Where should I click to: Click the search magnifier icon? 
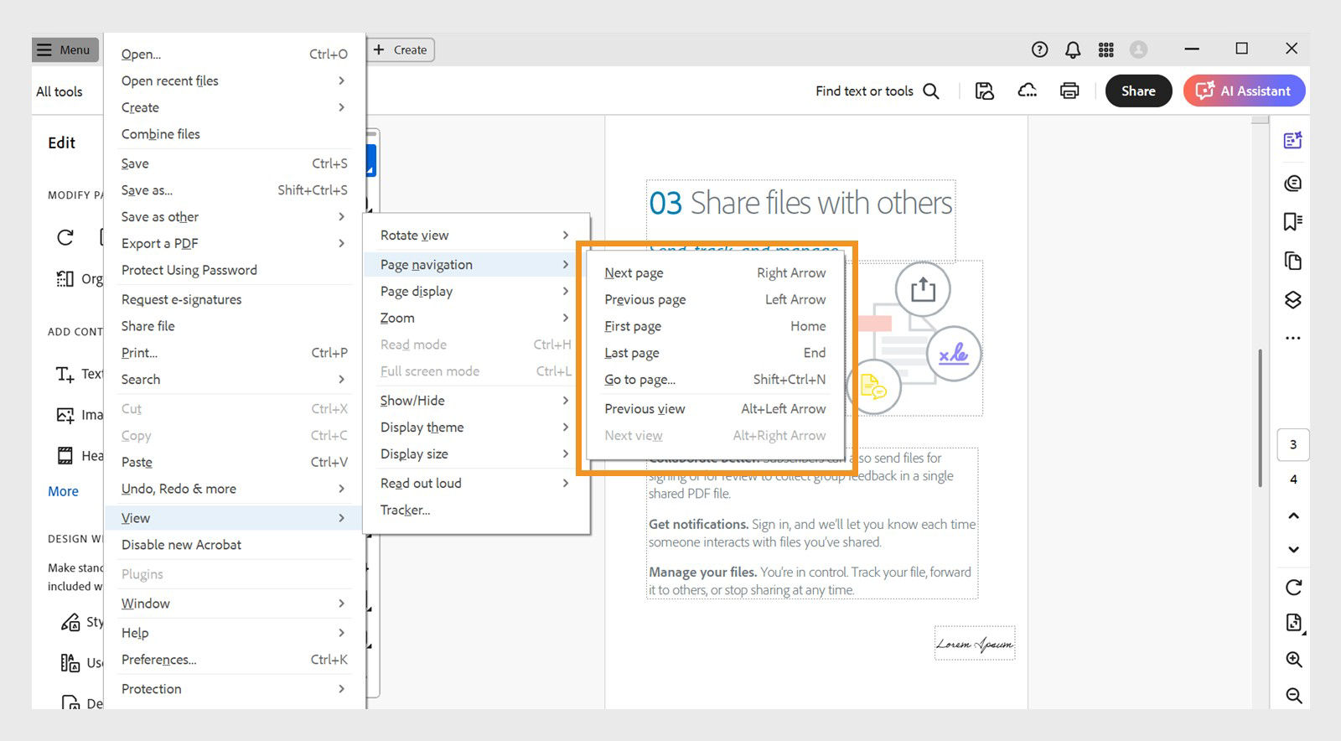click(931, 91)
